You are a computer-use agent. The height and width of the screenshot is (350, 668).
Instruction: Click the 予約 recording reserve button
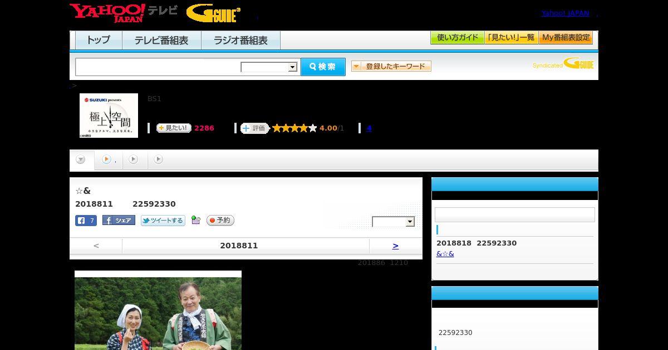pos(220,221)
